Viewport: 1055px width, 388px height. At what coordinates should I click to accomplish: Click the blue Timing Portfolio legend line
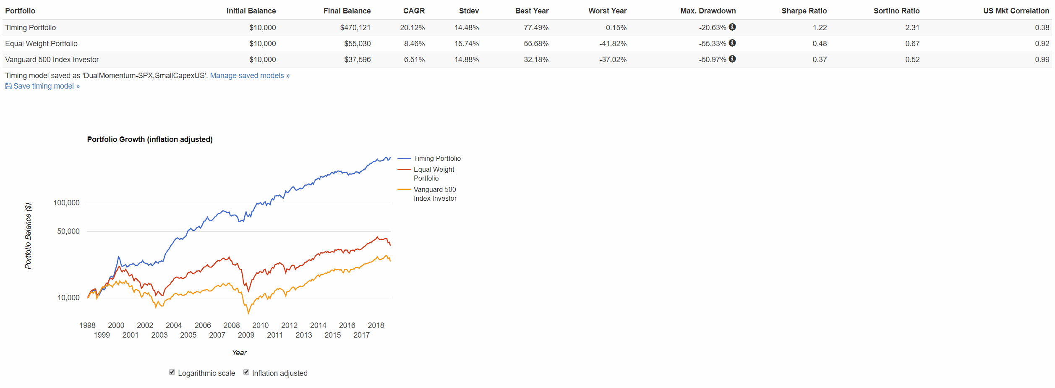tap(404, 158)
